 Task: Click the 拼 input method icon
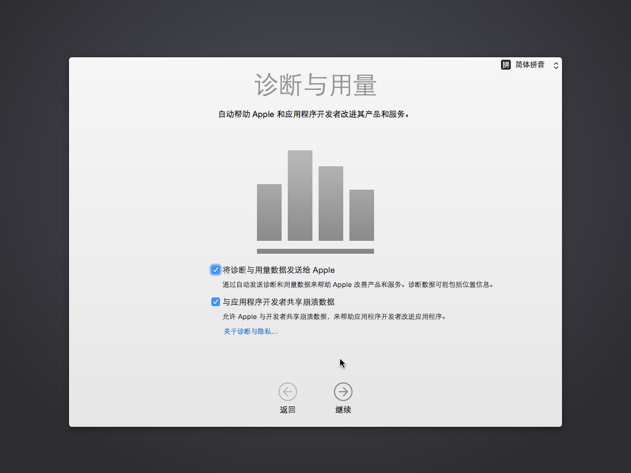[x=505, y=65]
